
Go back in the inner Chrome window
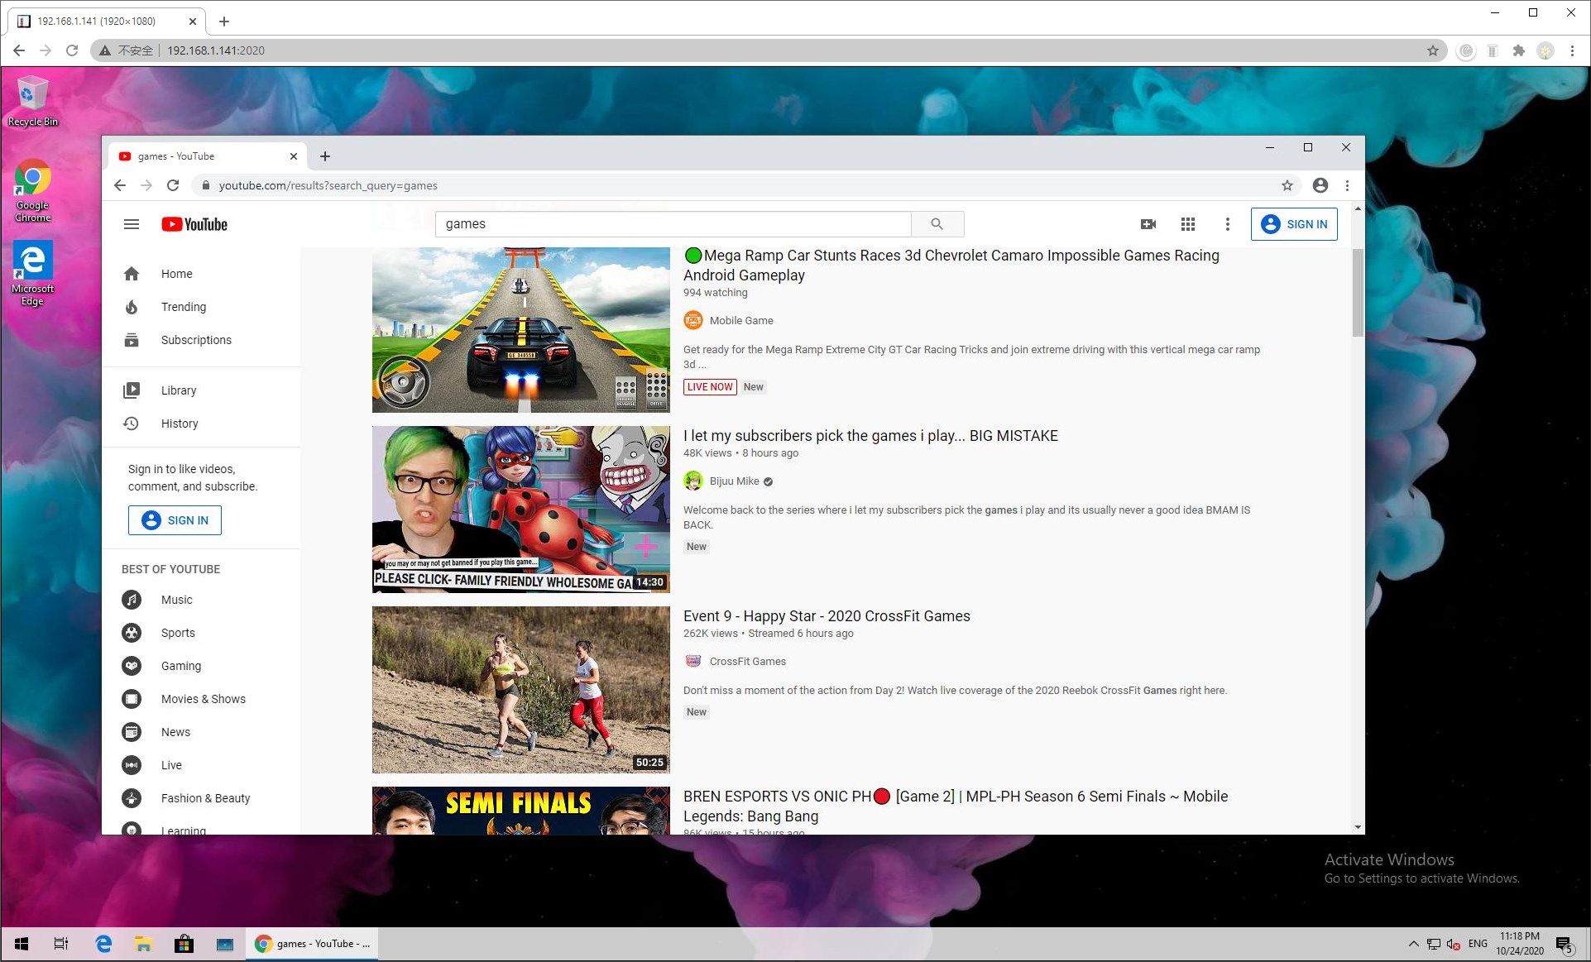(120, 185)
